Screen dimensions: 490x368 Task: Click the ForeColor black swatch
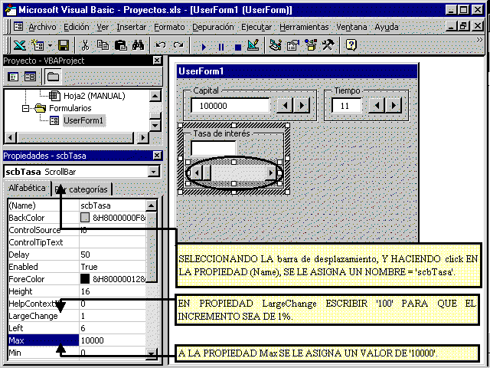click(x=85, y=279)
